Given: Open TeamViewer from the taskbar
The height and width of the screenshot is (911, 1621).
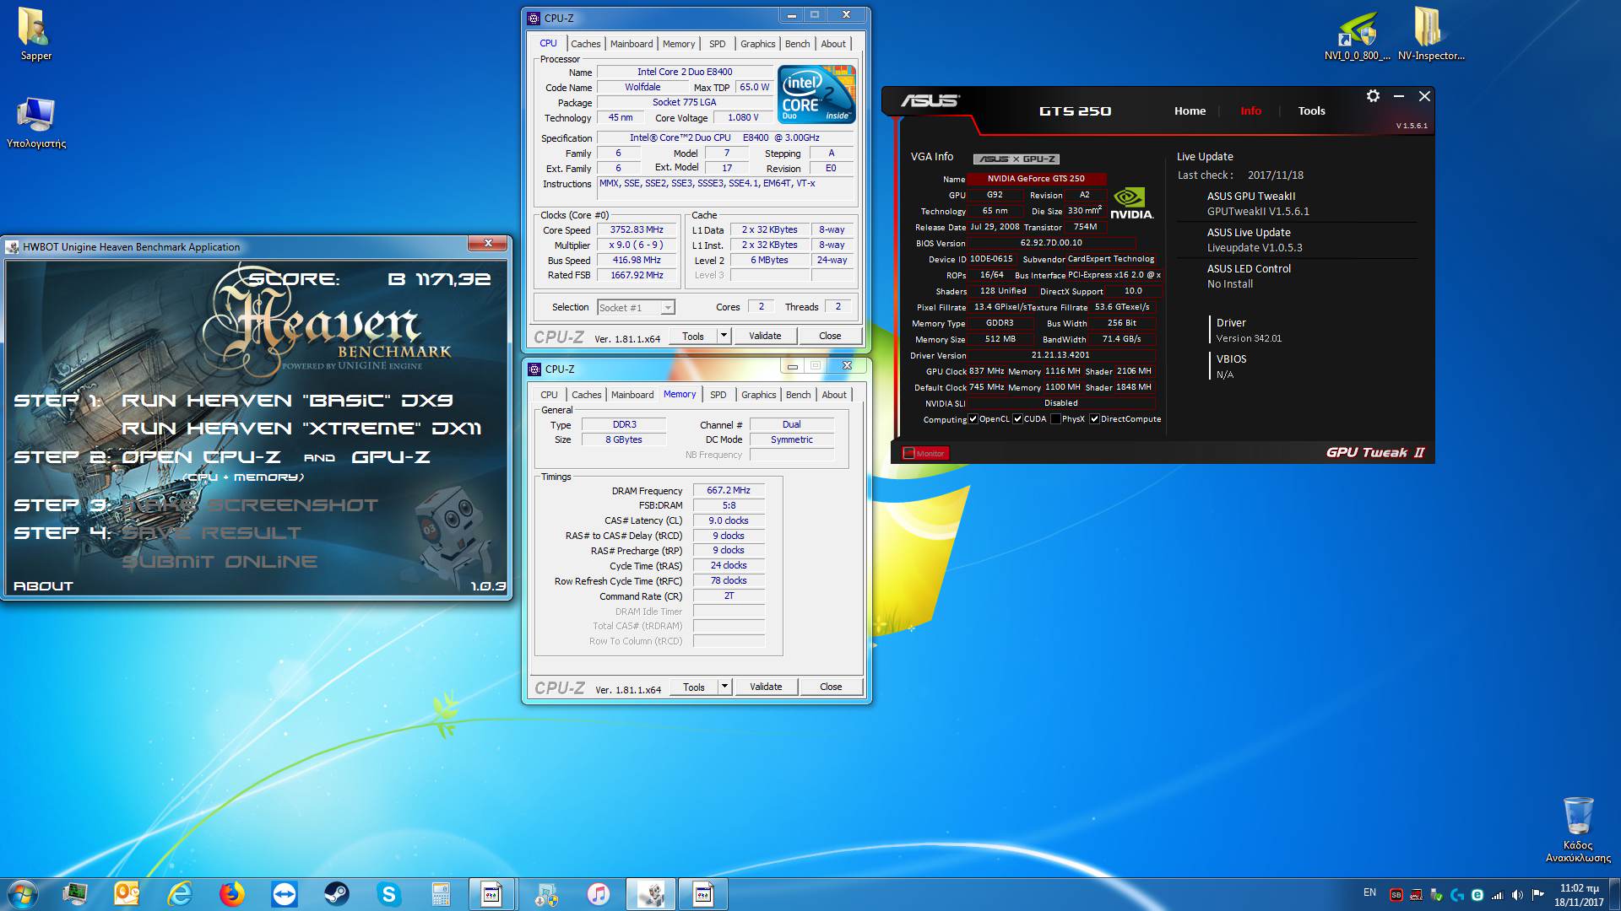Looking at the screenshot, I should click(x=285, y=894).
